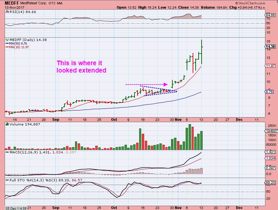Screen dimensions: 278x210
Task: Click the MEDFF (Daily) 14.38 legend text
Action: pyautogui.click(x=28, y=40)
